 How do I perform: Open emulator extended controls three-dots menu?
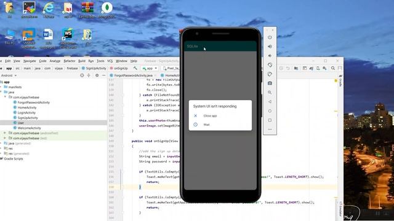tap(270, 130)
